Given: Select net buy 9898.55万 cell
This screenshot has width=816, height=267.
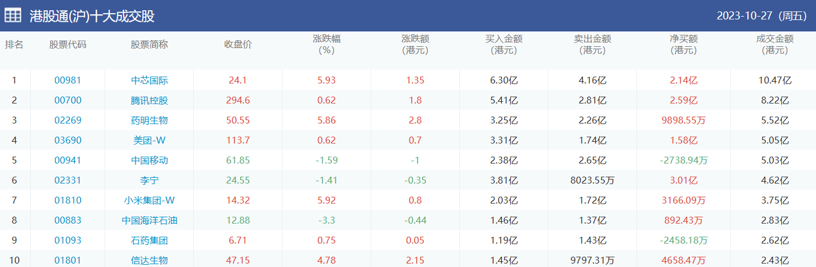Looking at the screenshot, I should pos(684,121).
